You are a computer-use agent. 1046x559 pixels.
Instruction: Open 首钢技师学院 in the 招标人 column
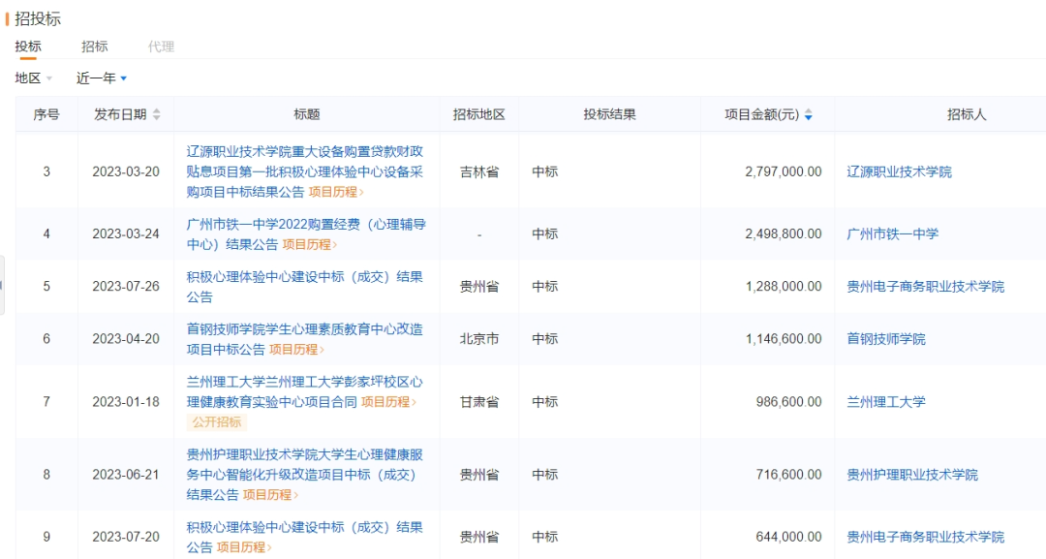(x=886, y=339)
